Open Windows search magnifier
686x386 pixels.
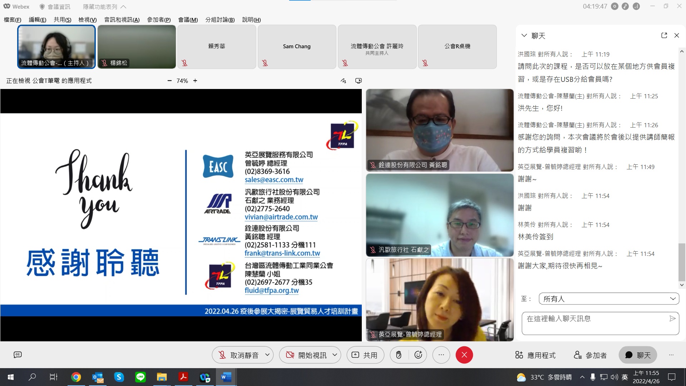click(x=32, y=377)
